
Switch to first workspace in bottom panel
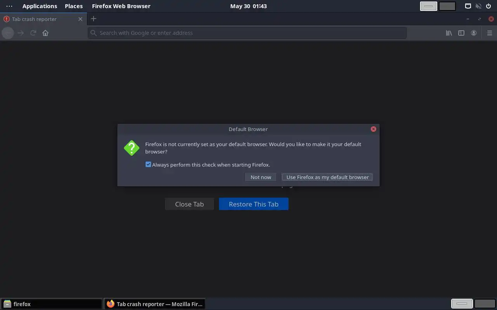click(x=462, y=304)
